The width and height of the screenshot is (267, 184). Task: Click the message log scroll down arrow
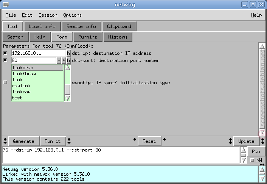262,179
